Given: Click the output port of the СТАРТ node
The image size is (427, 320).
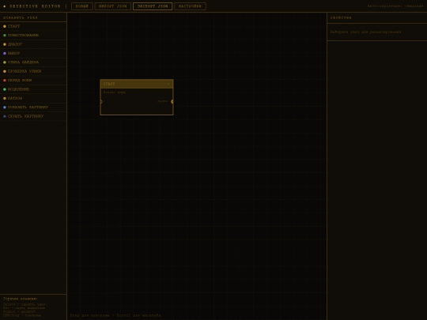Looking at the screenshot, I should pos(172,102).
